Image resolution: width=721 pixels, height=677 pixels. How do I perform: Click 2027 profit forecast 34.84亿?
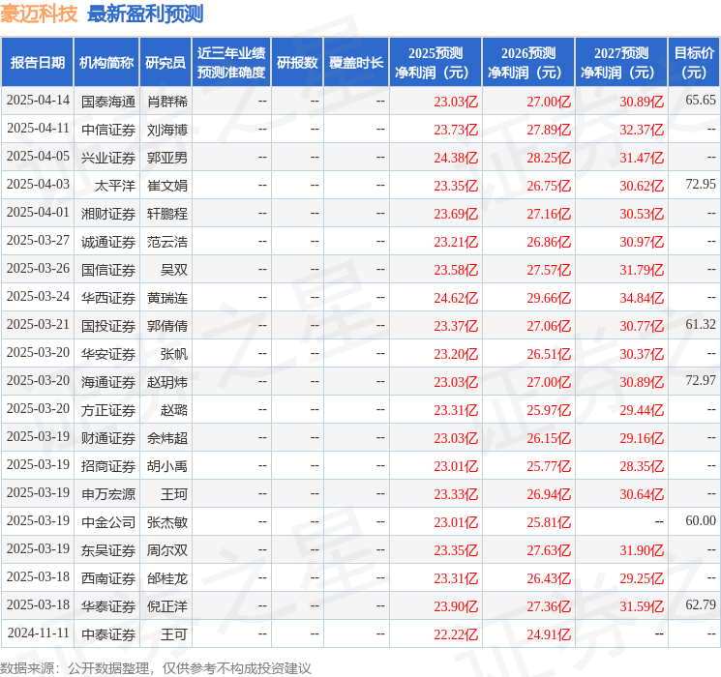pyautogui.click(x=642, y=298)
